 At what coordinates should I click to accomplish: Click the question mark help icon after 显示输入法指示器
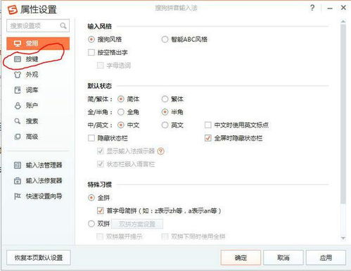tap(161, 151)
